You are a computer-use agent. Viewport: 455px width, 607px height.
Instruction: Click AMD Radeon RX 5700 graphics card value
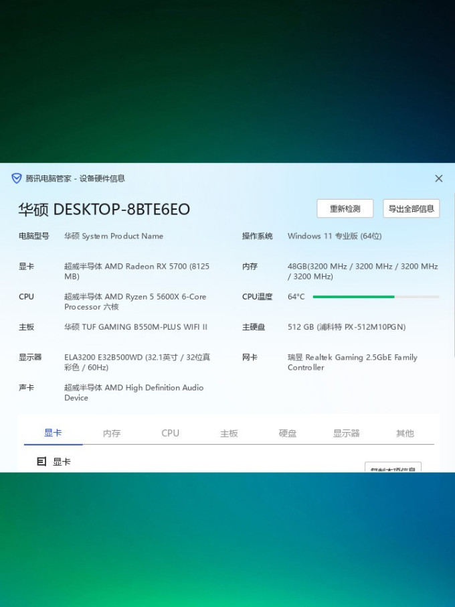point(137,271)
